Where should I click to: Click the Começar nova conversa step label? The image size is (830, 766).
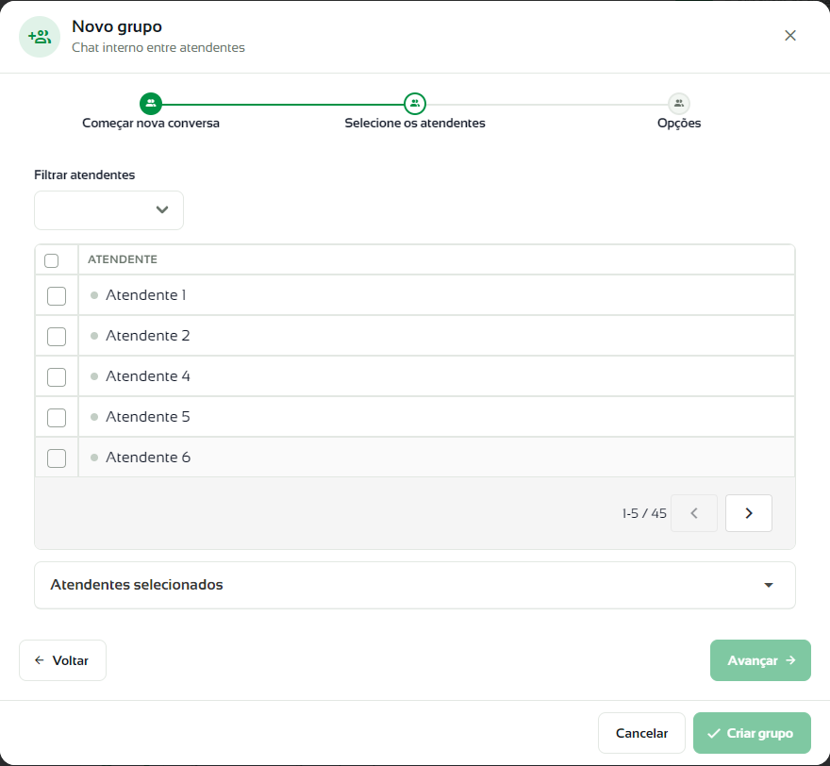coord(151,123)
